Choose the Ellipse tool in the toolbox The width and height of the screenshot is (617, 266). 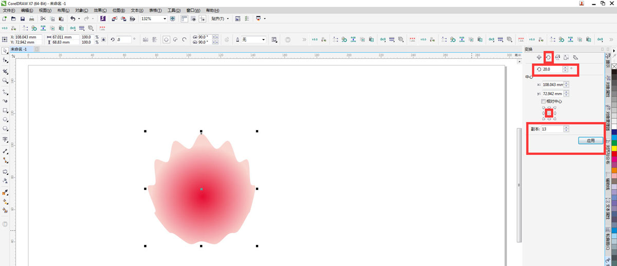(5, 119)
